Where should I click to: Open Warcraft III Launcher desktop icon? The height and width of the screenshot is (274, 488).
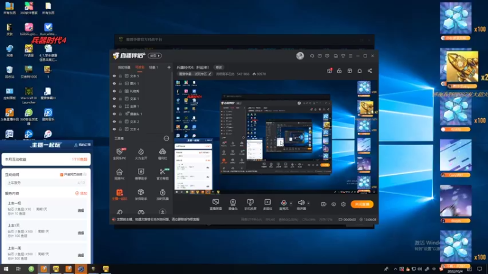coord(29,96)
